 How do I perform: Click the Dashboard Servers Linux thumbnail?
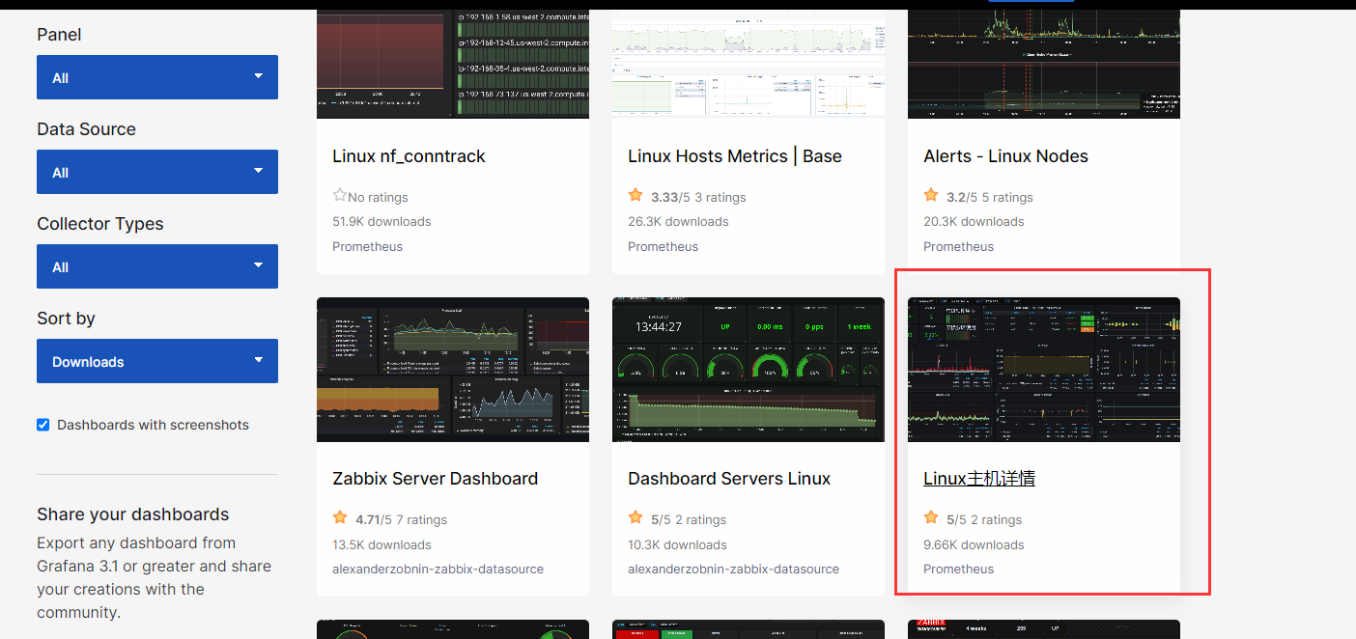(749, 369)
